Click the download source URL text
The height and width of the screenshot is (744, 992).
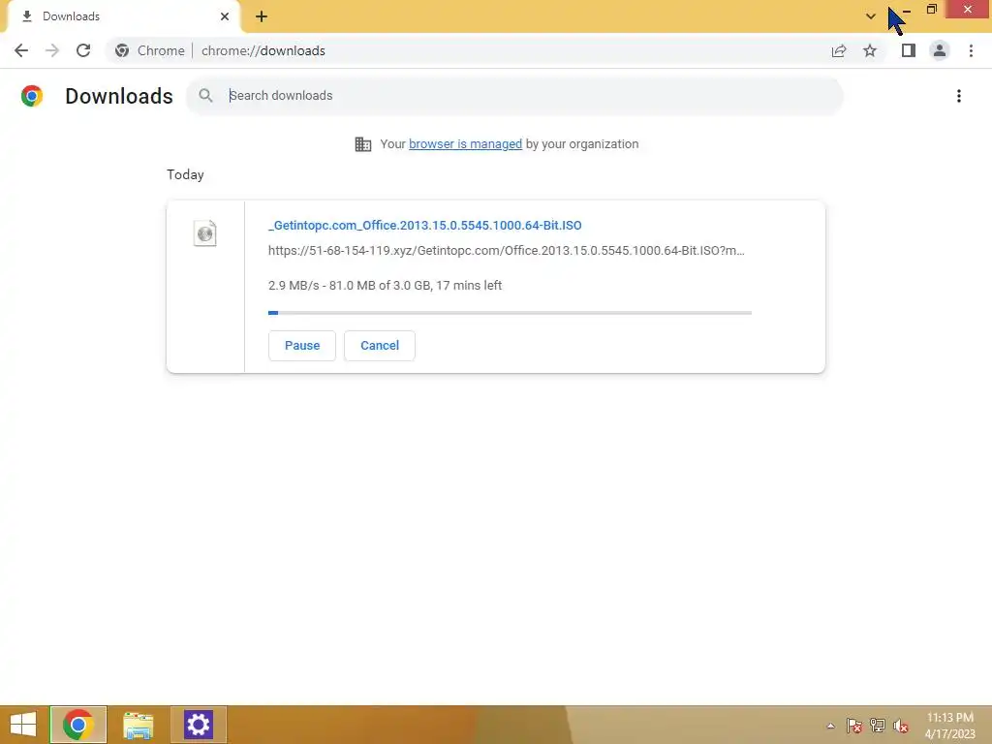click(x=506, y=251)
